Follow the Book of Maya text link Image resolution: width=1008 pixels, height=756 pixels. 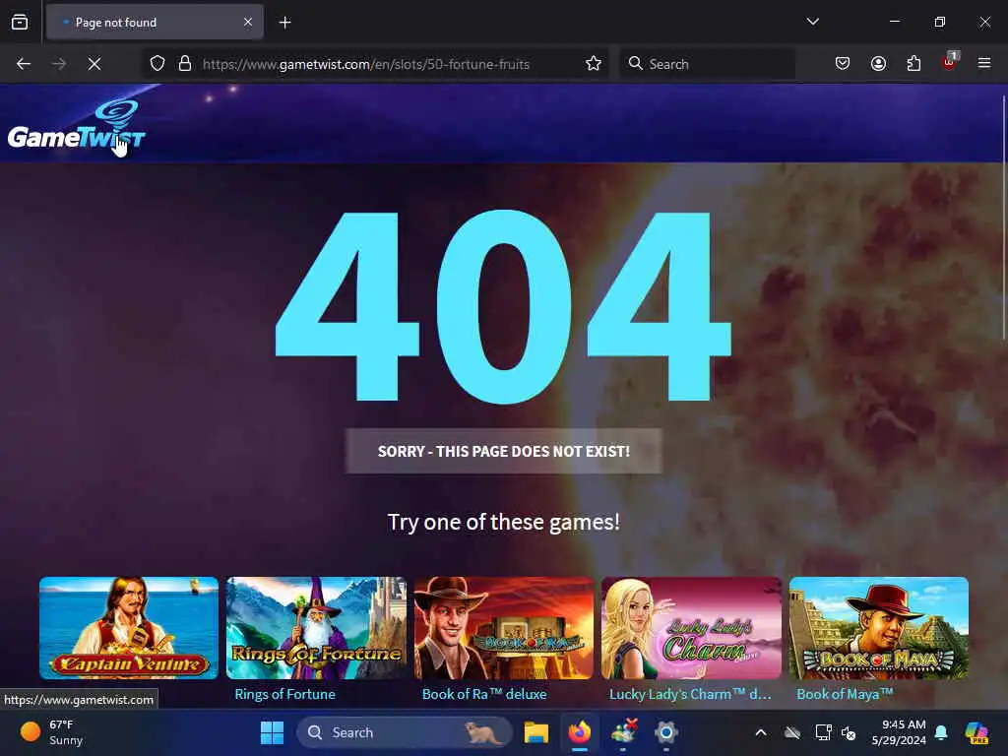[x=845, y=694]
